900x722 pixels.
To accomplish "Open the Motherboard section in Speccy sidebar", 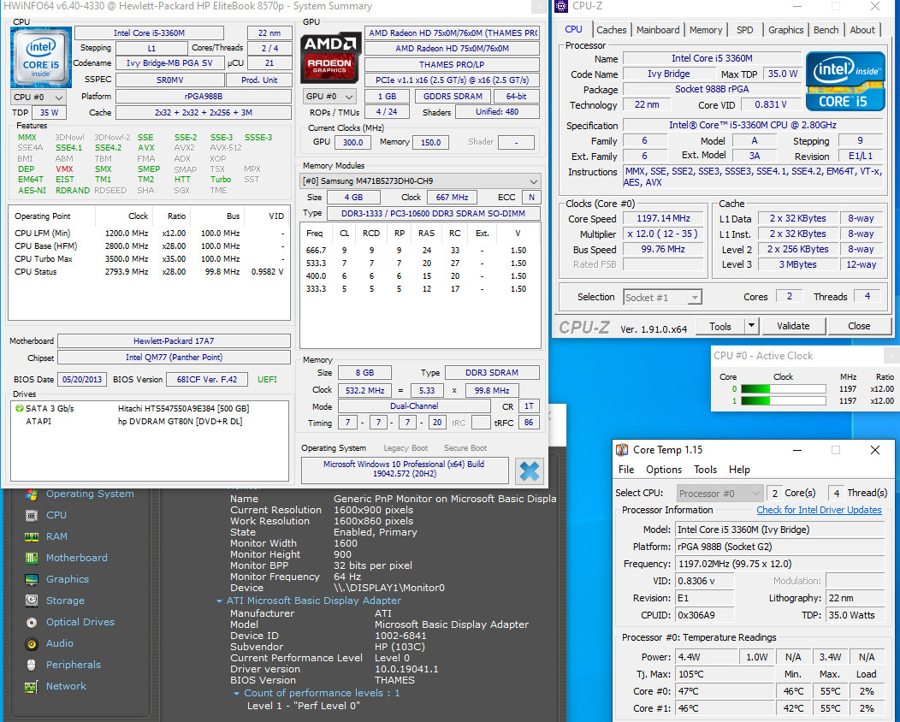I will [x=77, y=557].
